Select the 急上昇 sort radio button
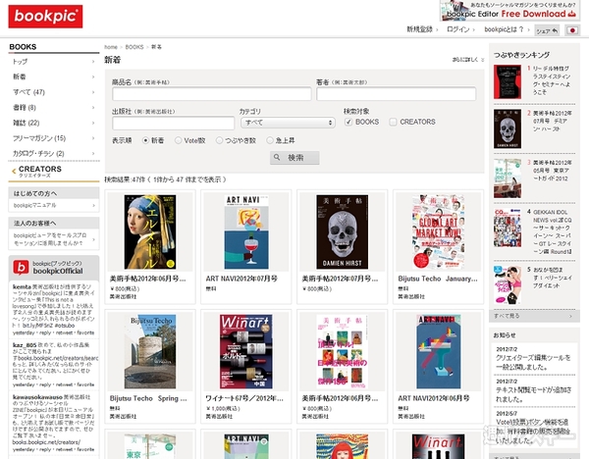This screenshot has height=459, width=589. [x=270, y=140]
